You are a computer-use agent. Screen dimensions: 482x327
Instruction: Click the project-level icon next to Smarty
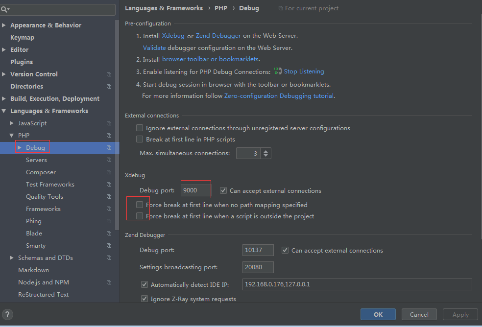(109, 246)
